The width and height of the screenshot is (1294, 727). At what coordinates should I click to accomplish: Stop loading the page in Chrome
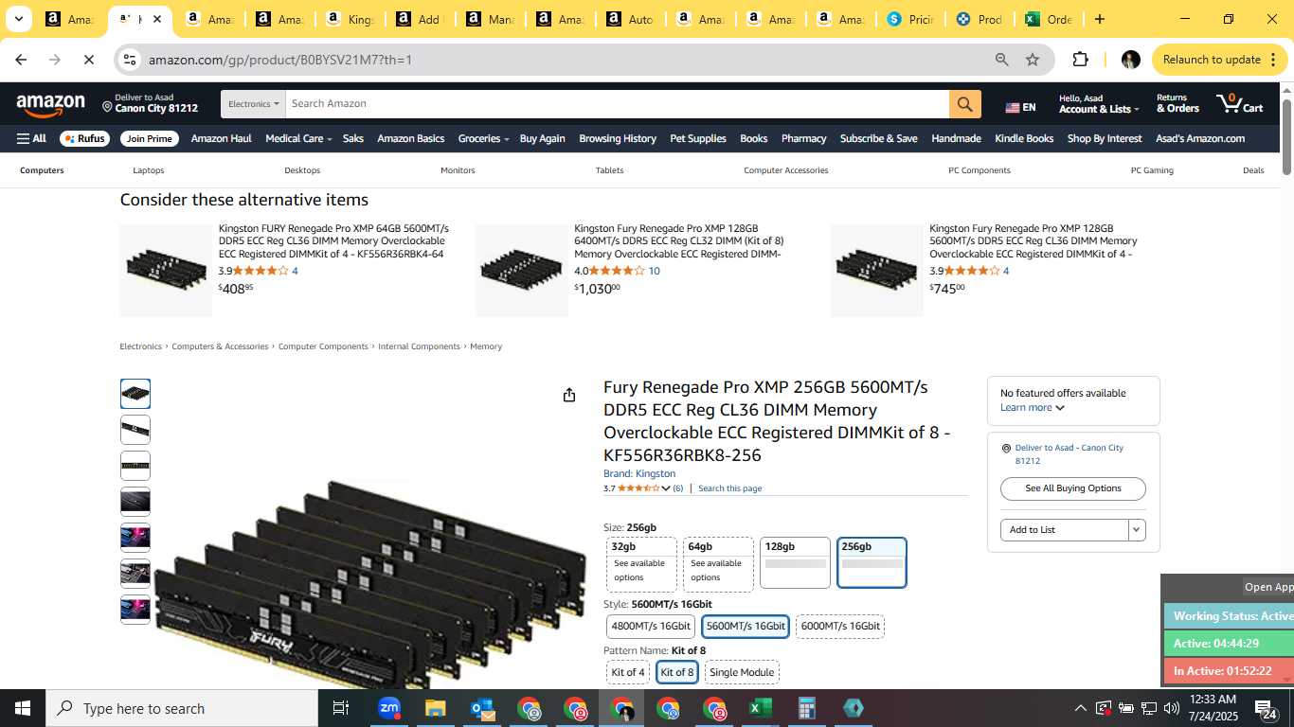click(x=87, y=60)
